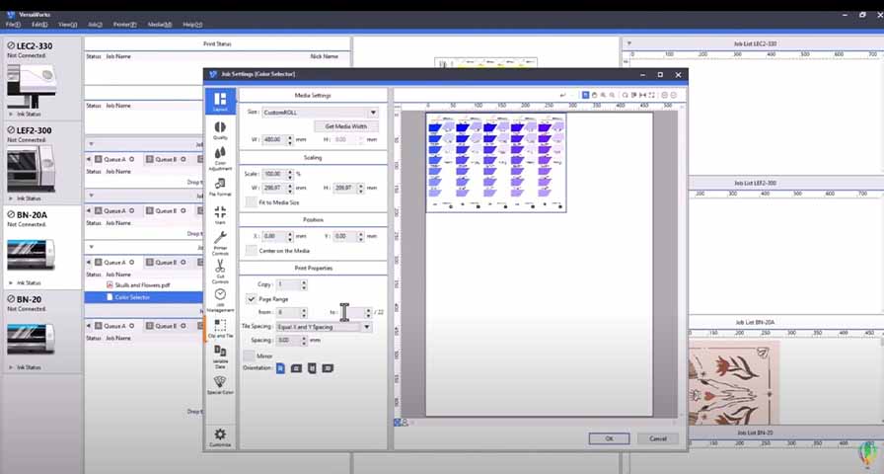This screenshot has width=884, height=474.
Task: Click the media width W input field
Action: (x=274, y=139)
